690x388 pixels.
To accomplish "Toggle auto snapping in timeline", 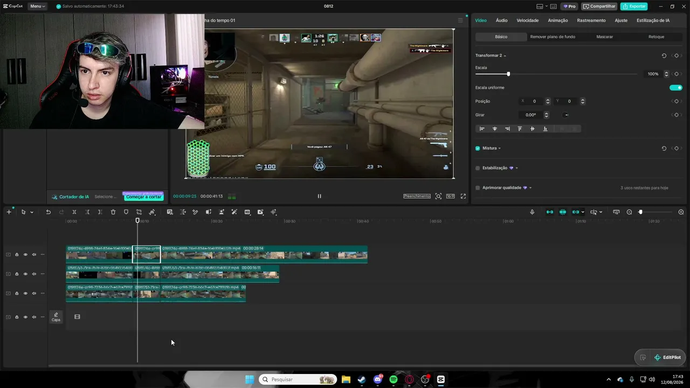I will (563, 212).
